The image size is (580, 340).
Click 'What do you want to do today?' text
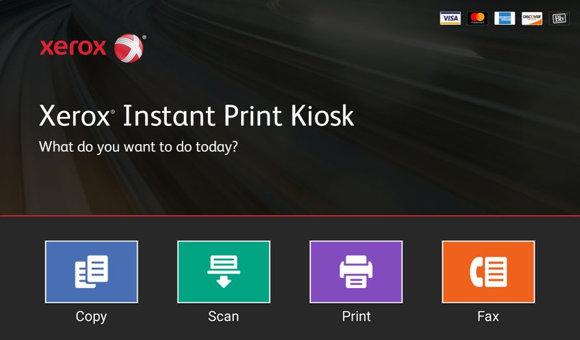pyautogui.click(x=138, y=147)
